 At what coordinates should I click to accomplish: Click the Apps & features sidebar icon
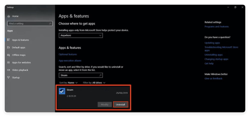click(x=9, y=40)
